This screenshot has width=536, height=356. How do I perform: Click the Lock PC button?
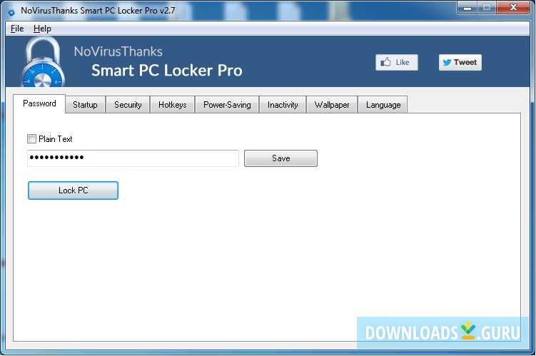73,190
